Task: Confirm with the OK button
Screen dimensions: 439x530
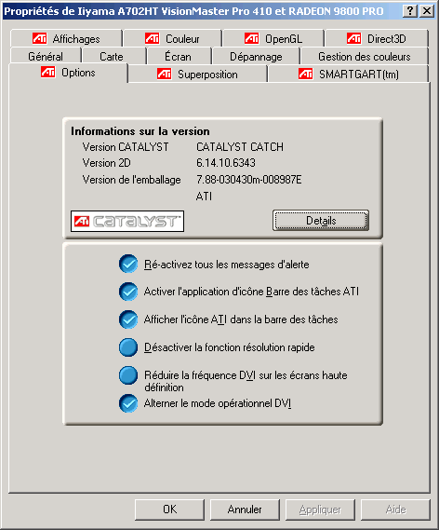Action: pyautogui.click(x=169, y=510)
